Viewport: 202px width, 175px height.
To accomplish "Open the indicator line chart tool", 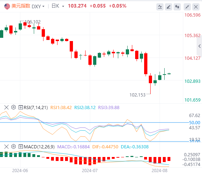I will (x=160, y=7).
